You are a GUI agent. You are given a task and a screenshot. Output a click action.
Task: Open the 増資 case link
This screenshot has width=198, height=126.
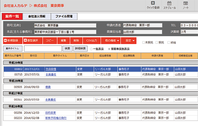48,87
